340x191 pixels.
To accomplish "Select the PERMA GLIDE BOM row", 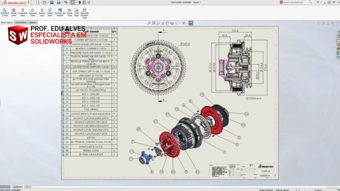I will coord(91,151).
